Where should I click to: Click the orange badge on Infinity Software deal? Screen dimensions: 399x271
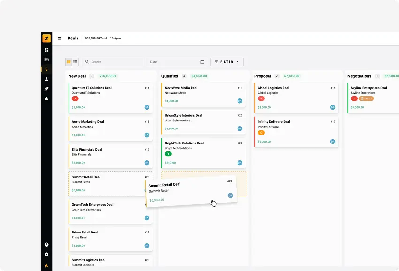point(261,133)
